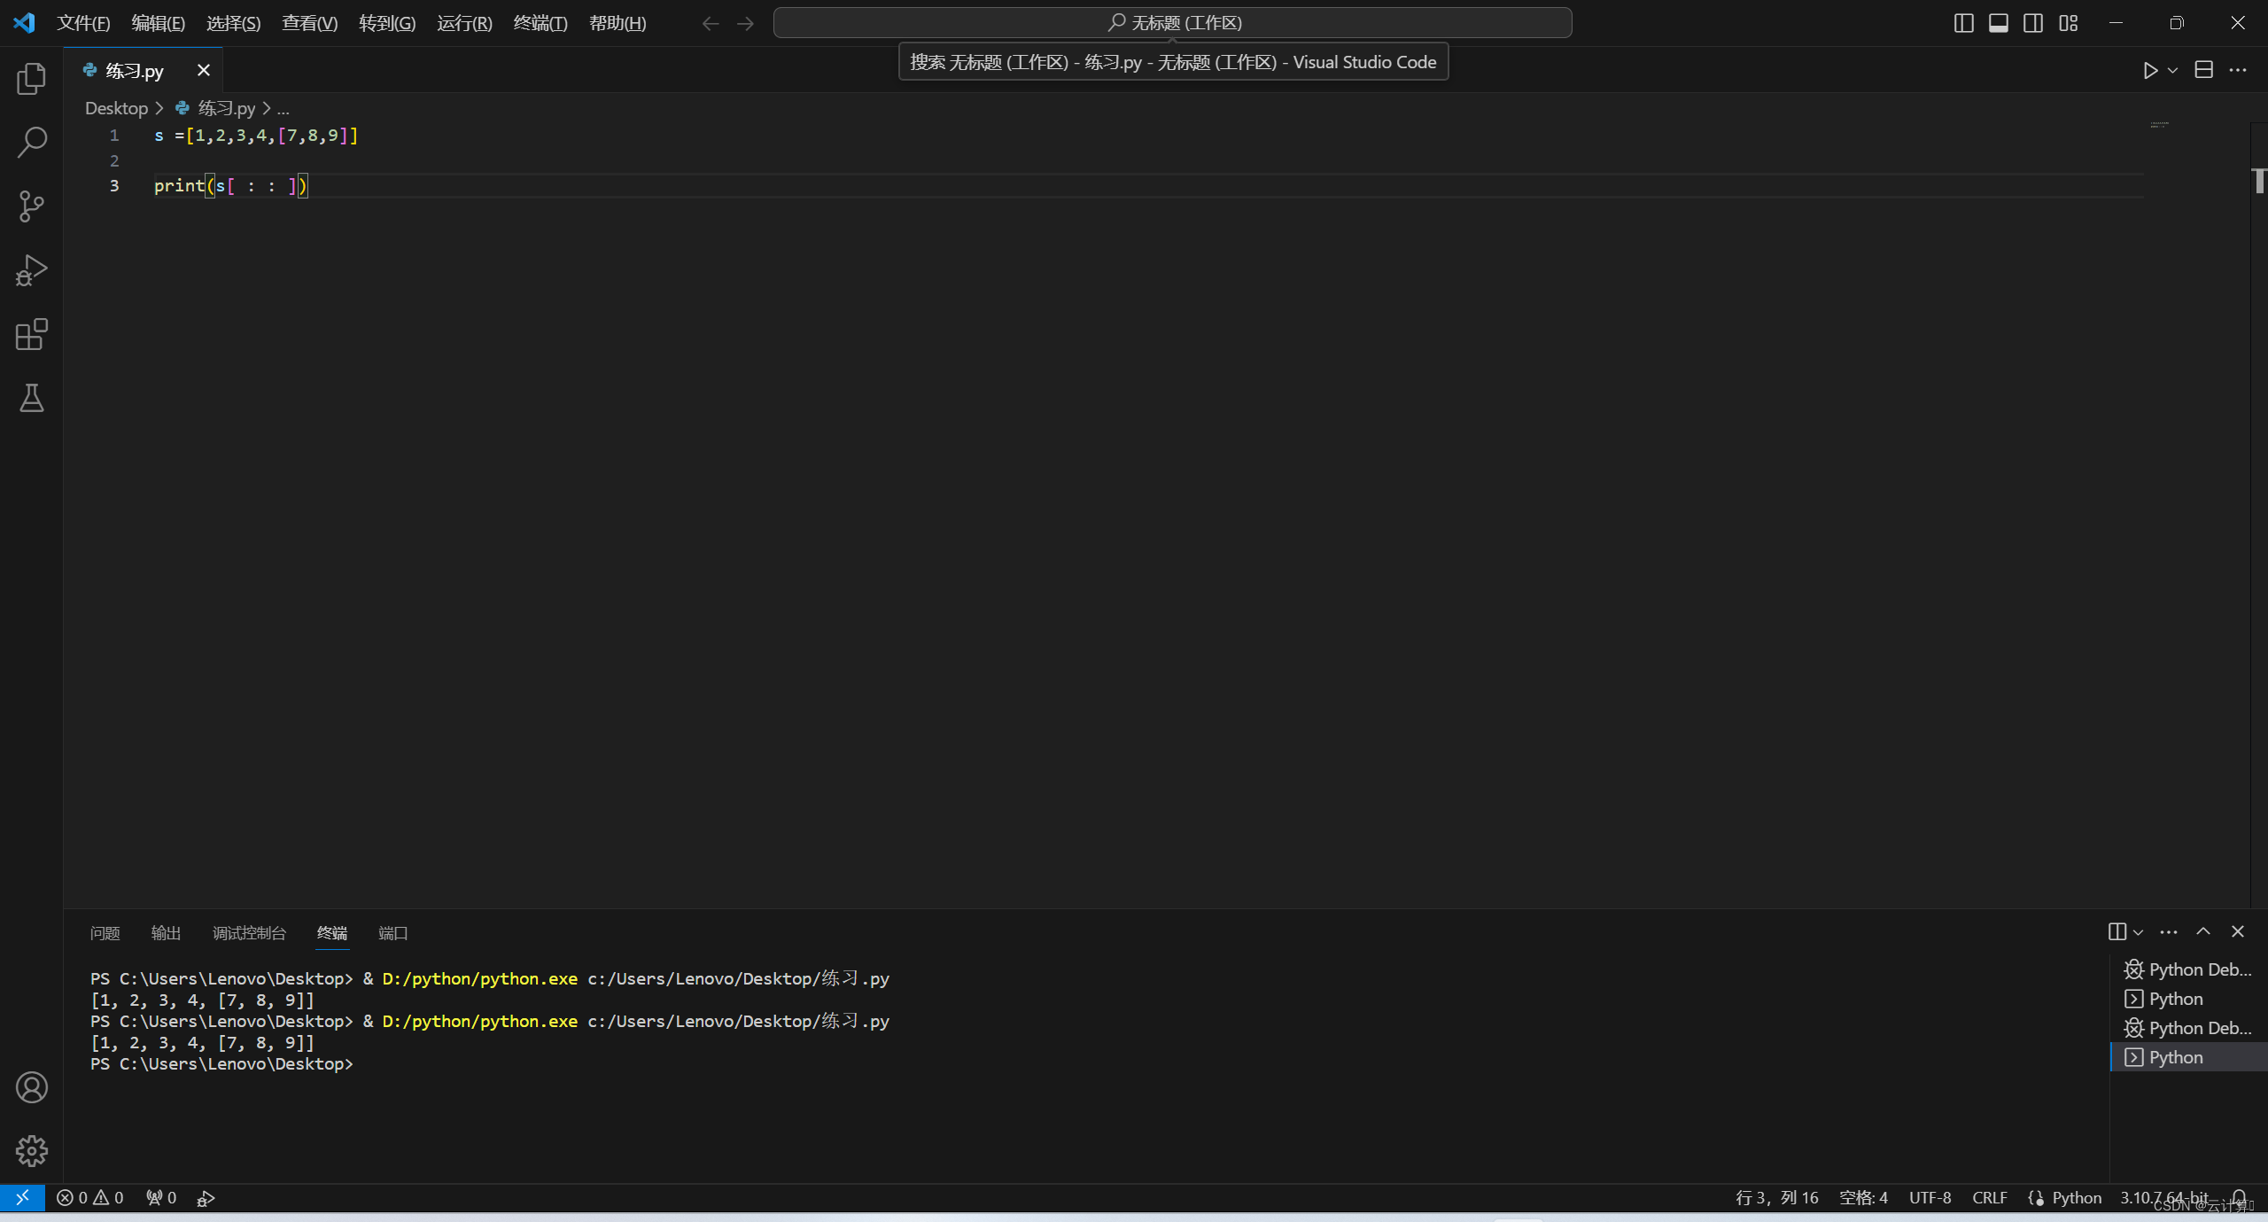
Task: Open the Explorer view icon
Action: pyautogui.click(x=31, y=79)
